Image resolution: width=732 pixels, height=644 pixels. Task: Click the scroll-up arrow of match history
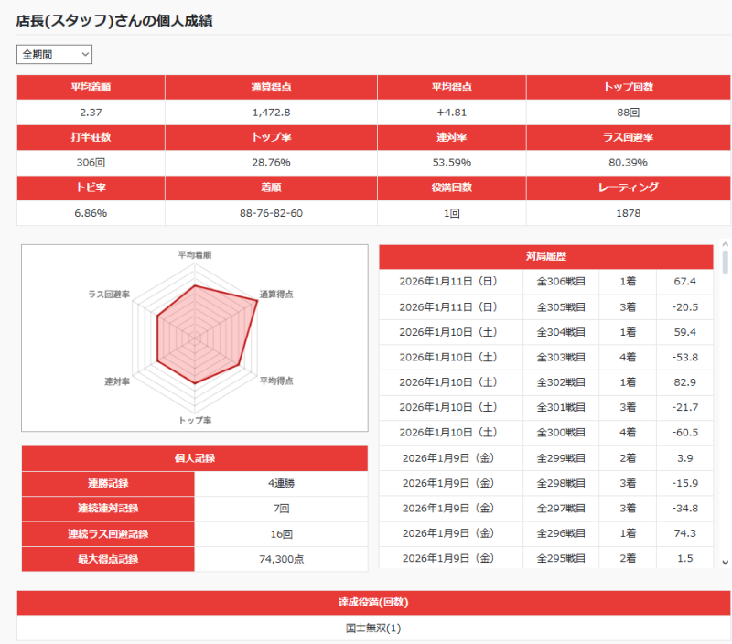pos(725,246)
